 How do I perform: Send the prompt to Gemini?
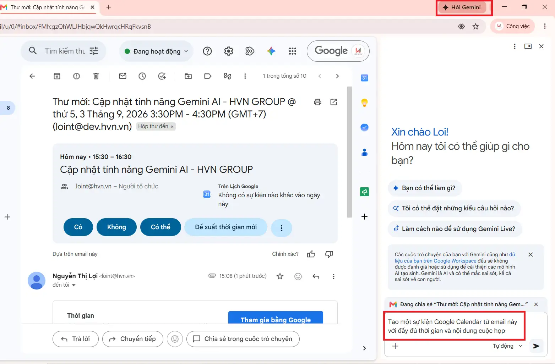[x=537, y=346]
